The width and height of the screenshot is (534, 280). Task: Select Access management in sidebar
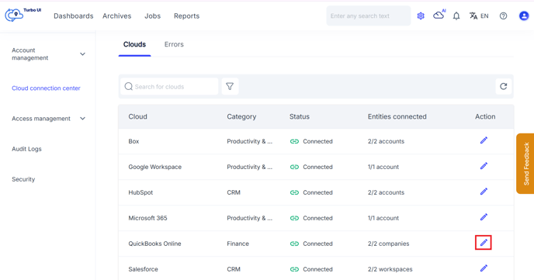pyautogui.click(x=41, y=119)
